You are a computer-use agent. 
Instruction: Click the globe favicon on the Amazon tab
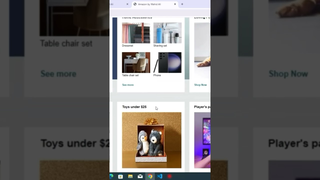(135, 4)
